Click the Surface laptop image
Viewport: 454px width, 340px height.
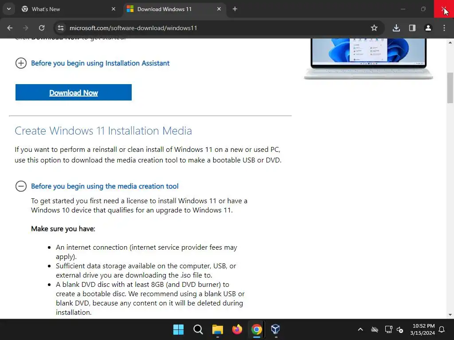[x=368, y=59]
